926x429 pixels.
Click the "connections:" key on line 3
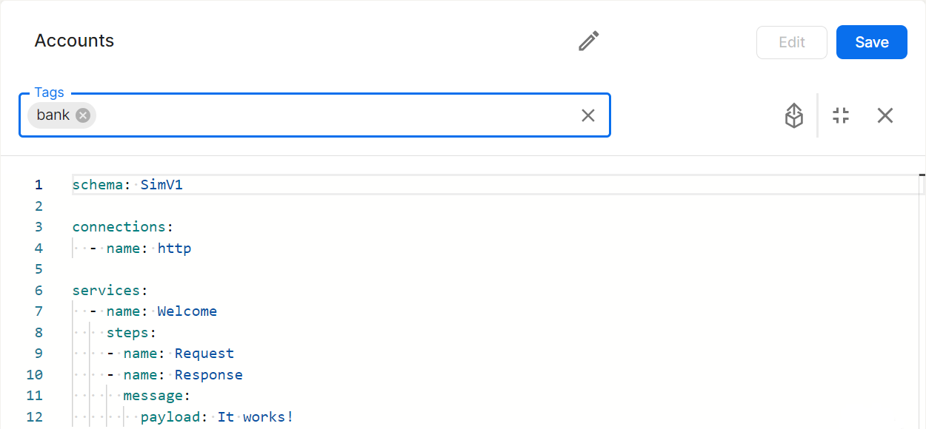[x=119, y=227]
